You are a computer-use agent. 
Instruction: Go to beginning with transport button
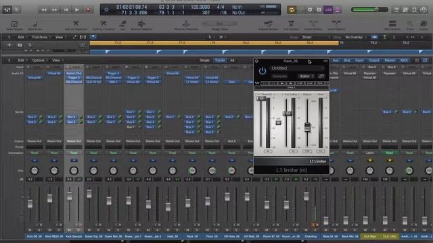pos(66,10)
